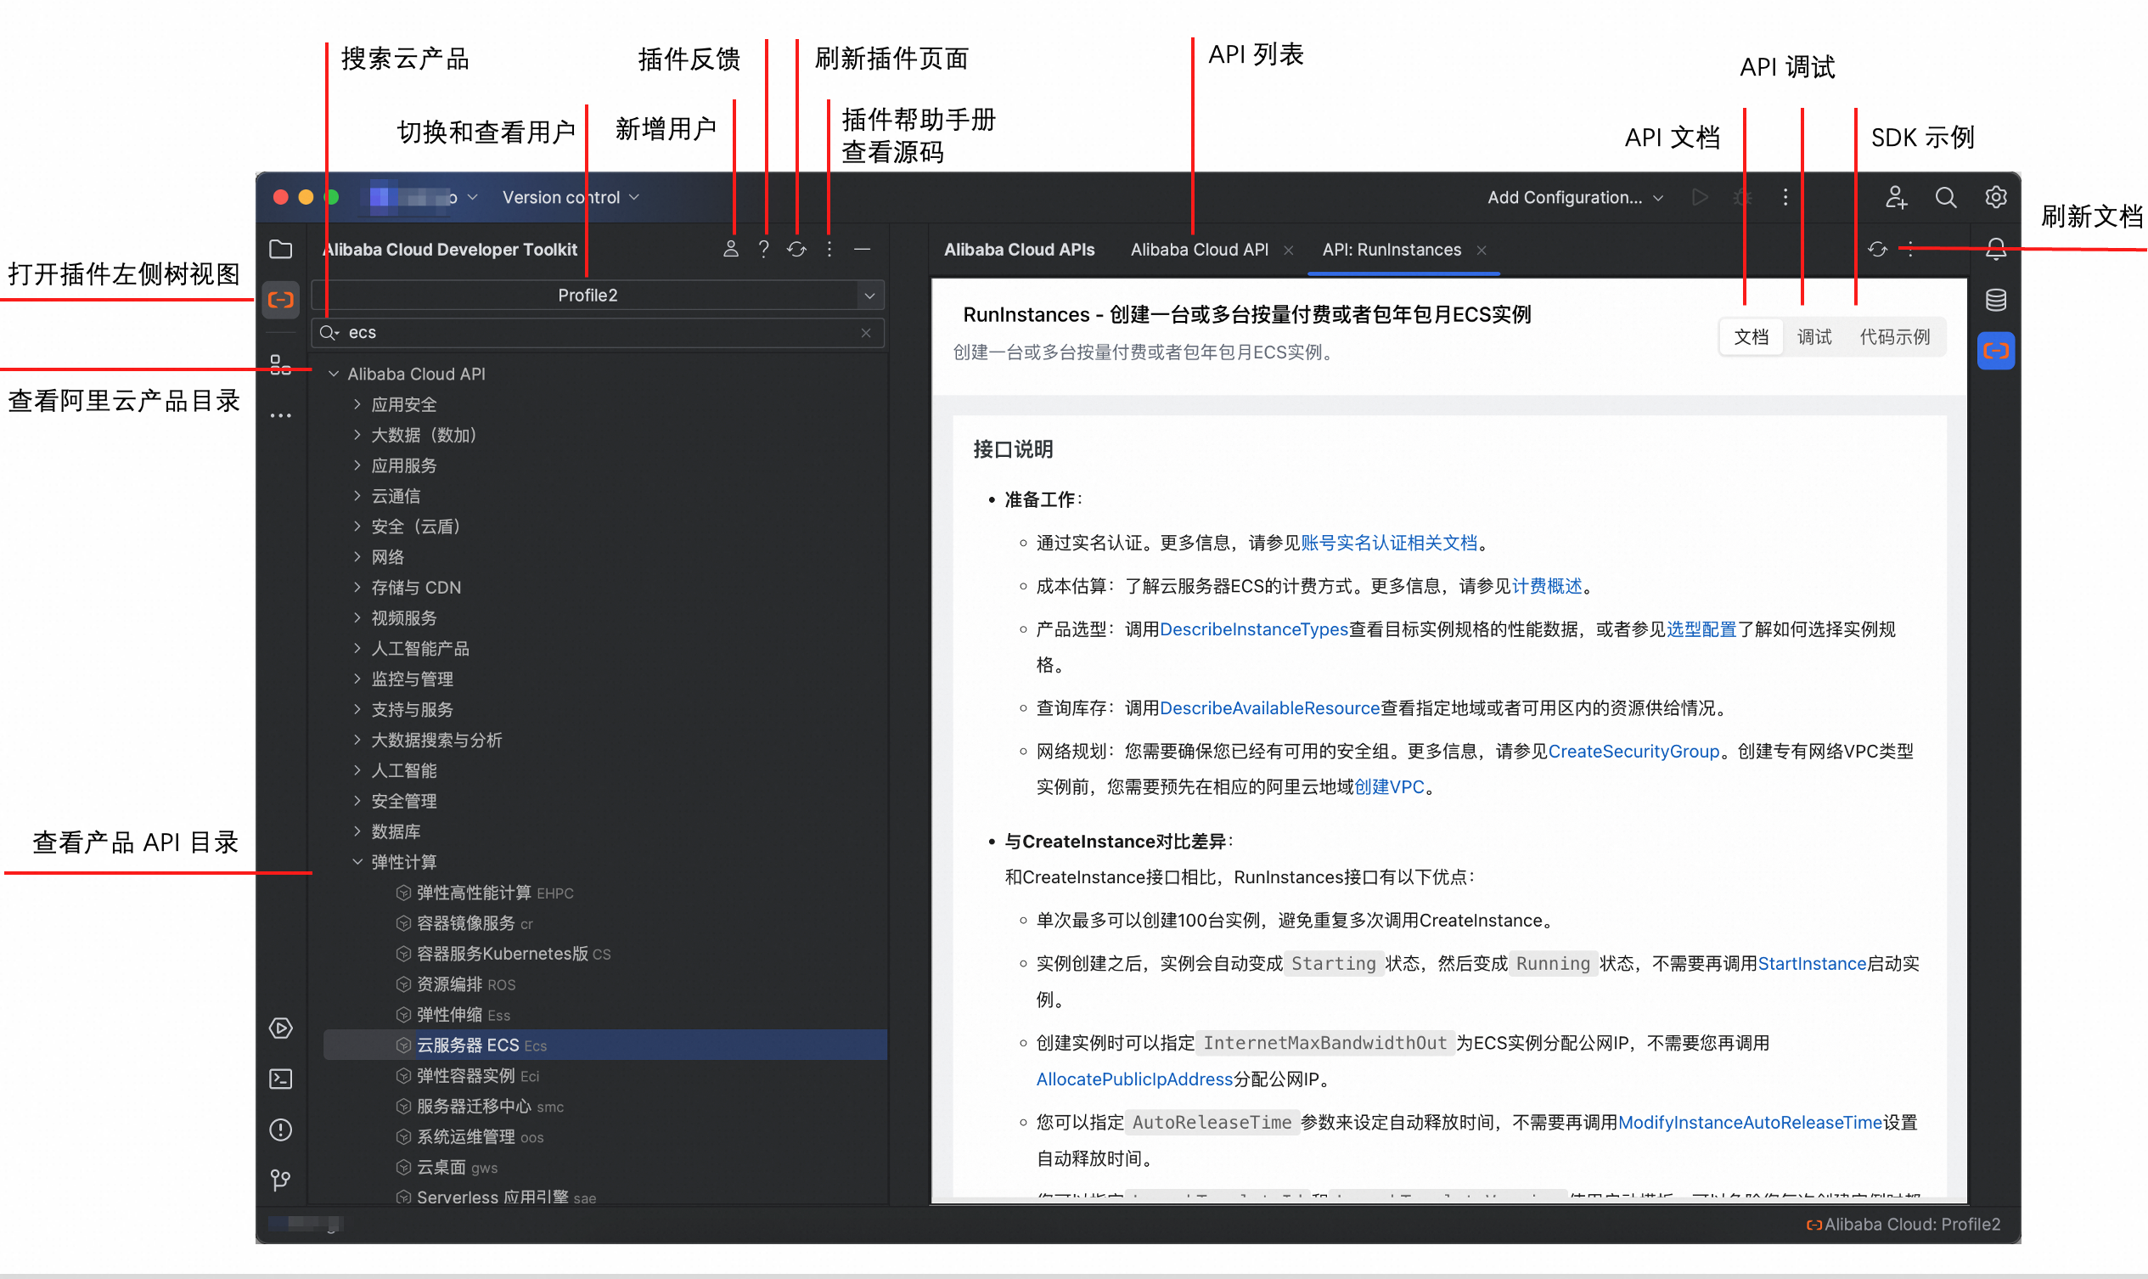Expand the 网络 tree node

coord(357,557)
